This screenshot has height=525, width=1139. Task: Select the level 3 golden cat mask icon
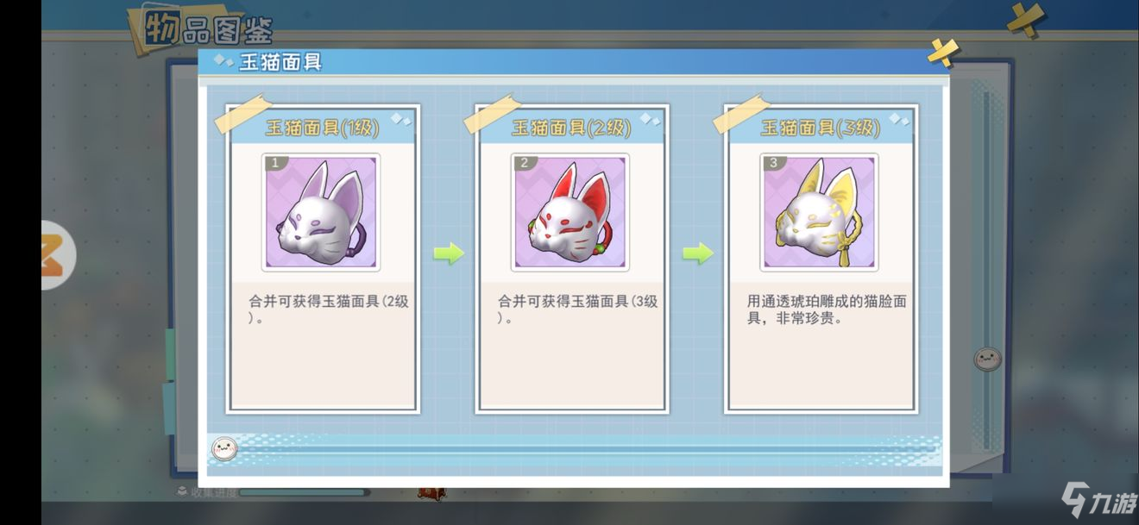[x=819, y=213]
